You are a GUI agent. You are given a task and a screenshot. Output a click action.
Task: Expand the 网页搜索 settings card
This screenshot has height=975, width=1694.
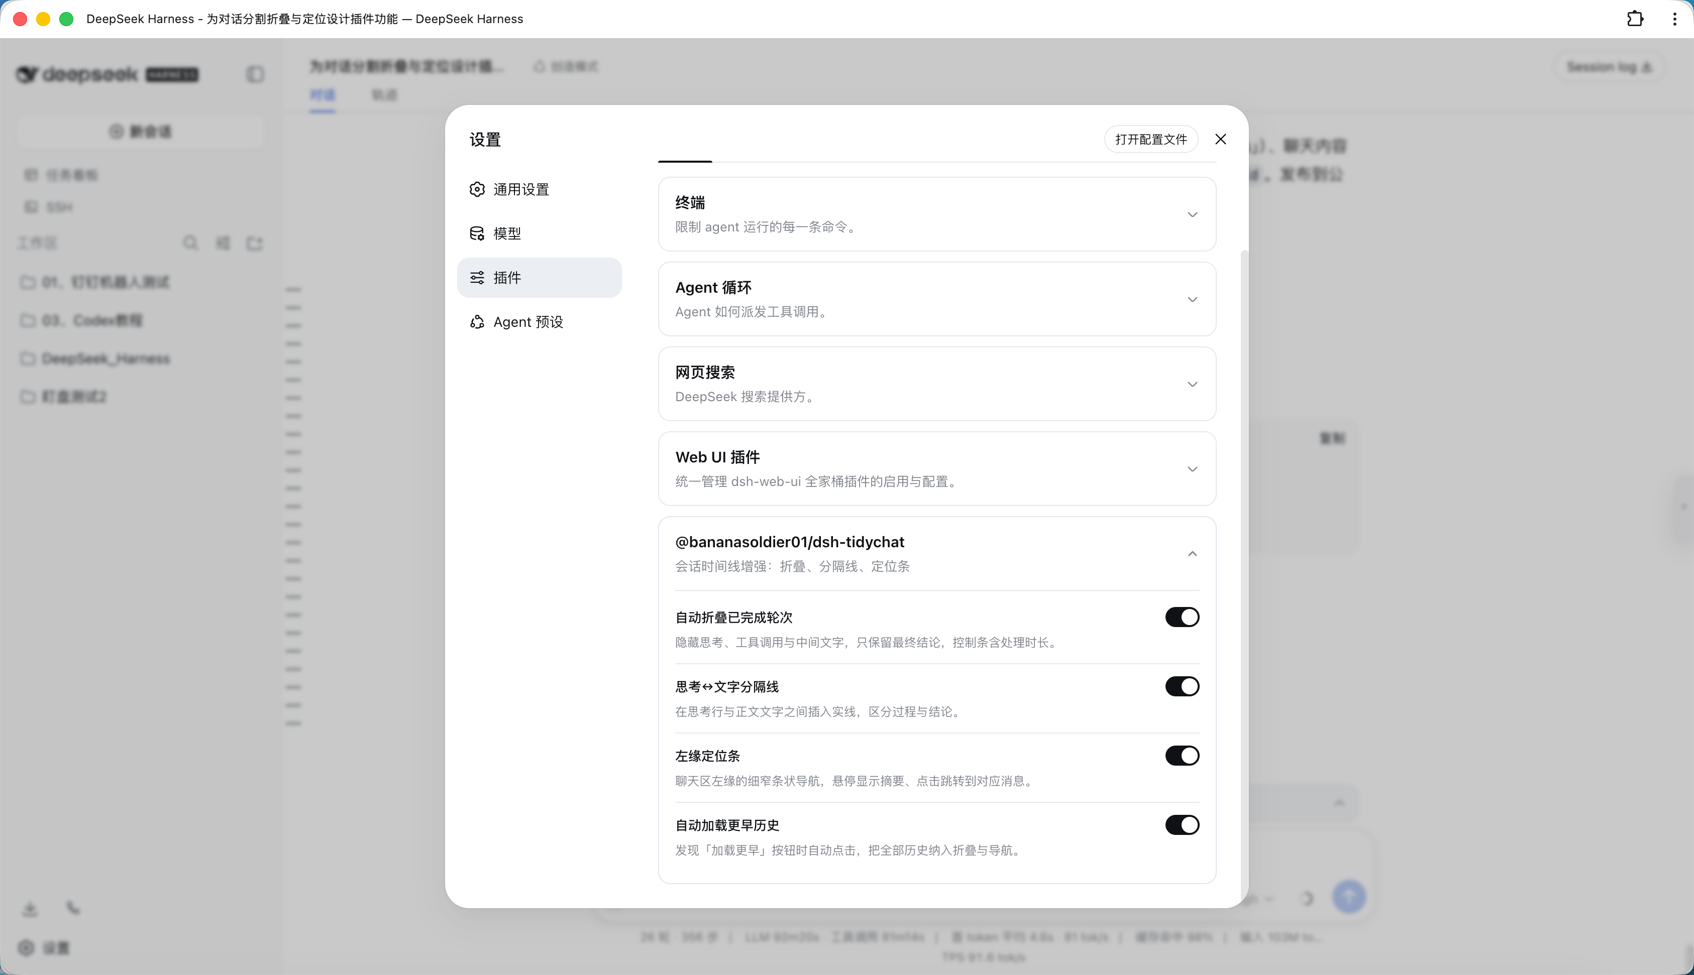[x=937, y=384]
